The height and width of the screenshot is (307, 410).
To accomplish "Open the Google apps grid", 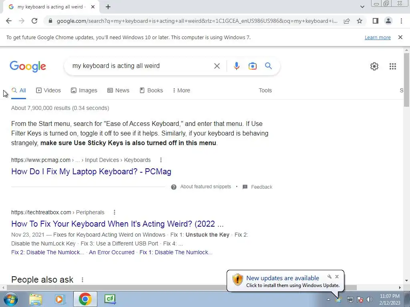I will pyautogui.click(x=392, y=66).
